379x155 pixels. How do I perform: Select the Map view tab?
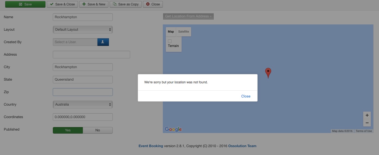(171, 32)
